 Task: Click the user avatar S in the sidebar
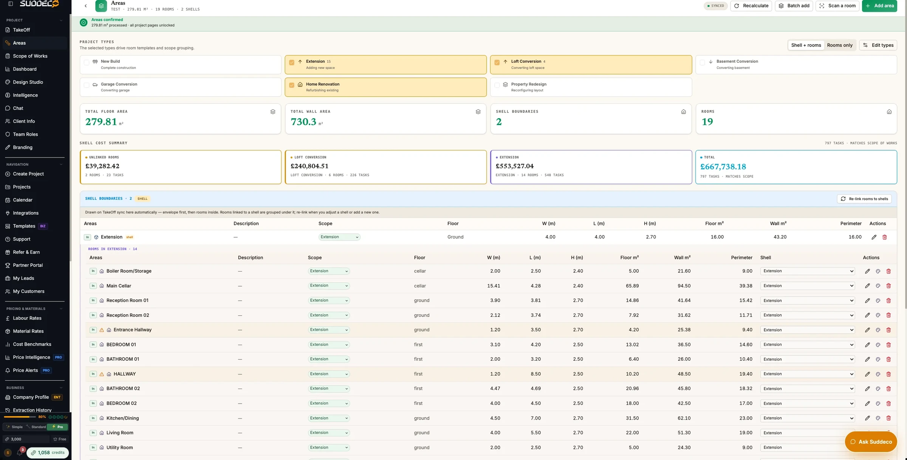(x=8, y=452)
